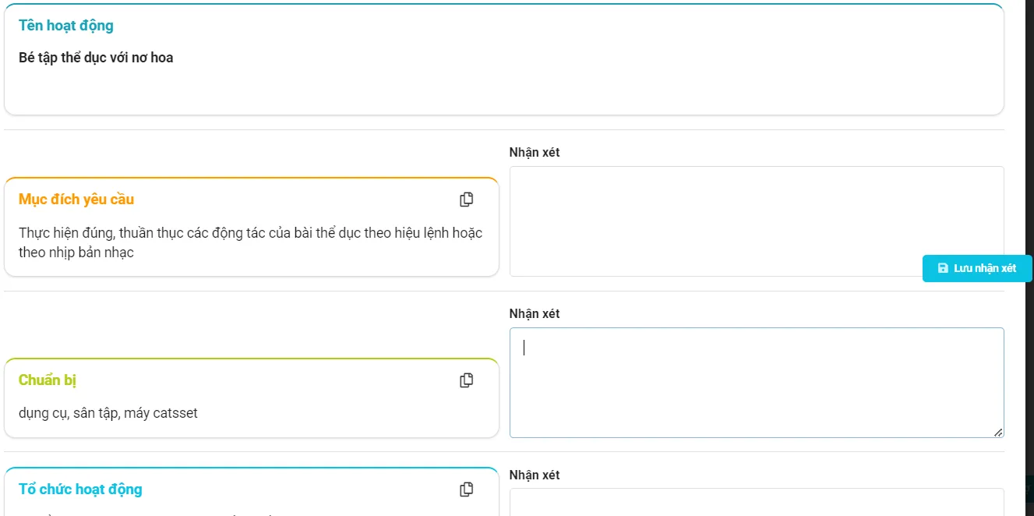The image size is (1034, 516).
Task: Click floppy disk icon on save button
Action: coord(943,268)
